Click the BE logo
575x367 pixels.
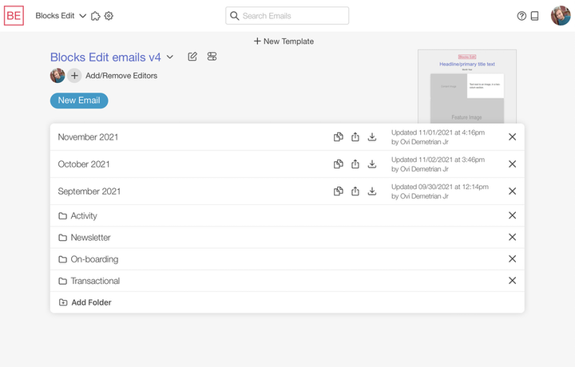(14, 16)
